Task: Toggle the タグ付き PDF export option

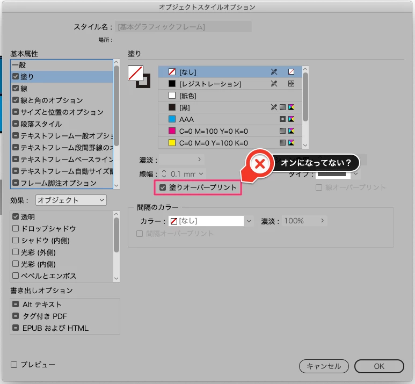Action: click(x=16, y=316)
